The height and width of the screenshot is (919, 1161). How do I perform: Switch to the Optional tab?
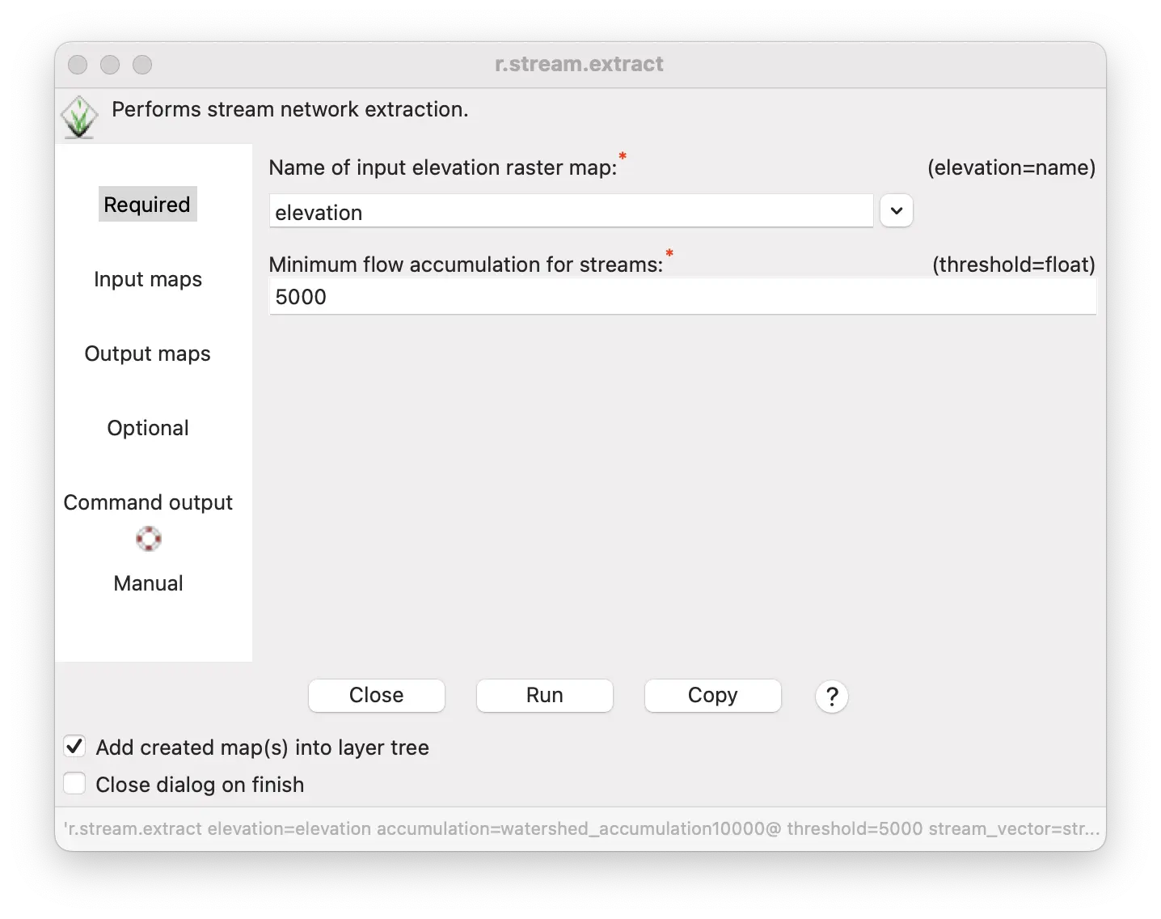pyautogui.click(x=148, y=428)
